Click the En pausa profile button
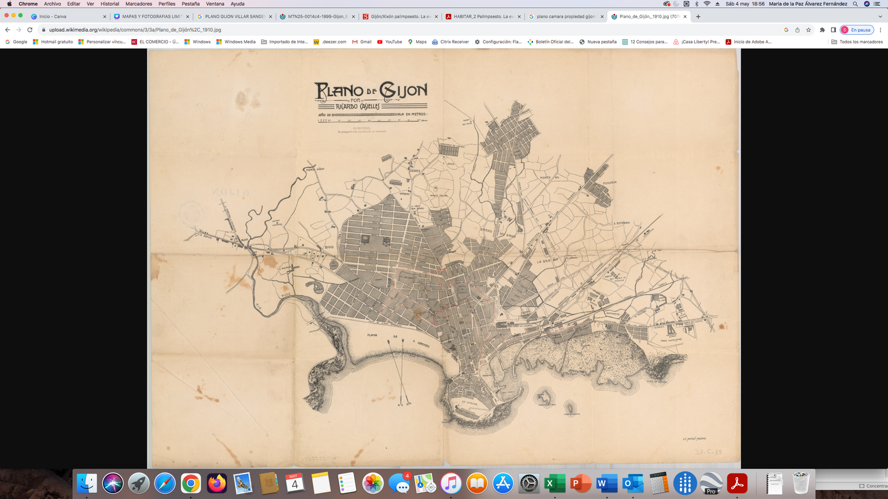Screen dimensions: 888x499 coord(856,30)
